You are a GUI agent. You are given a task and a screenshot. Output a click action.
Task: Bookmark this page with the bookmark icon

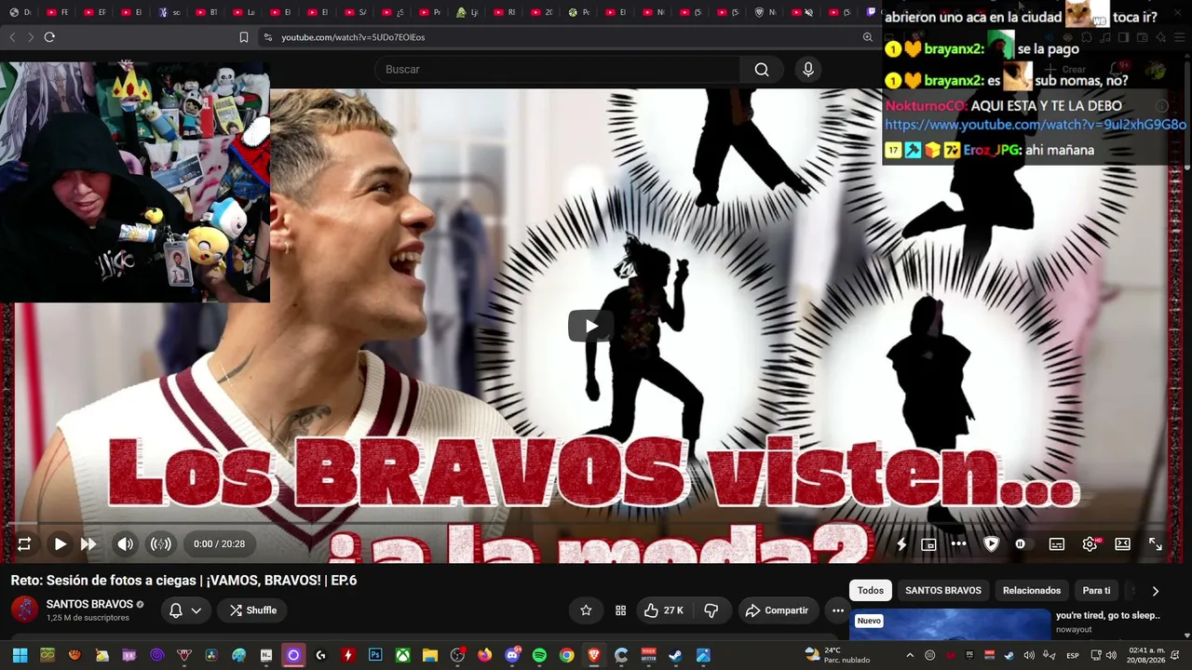244,37
